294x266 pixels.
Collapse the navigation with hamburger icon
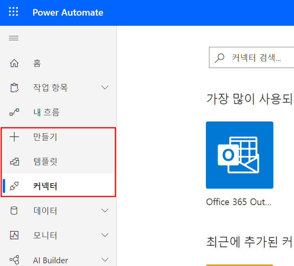(14, 38)
